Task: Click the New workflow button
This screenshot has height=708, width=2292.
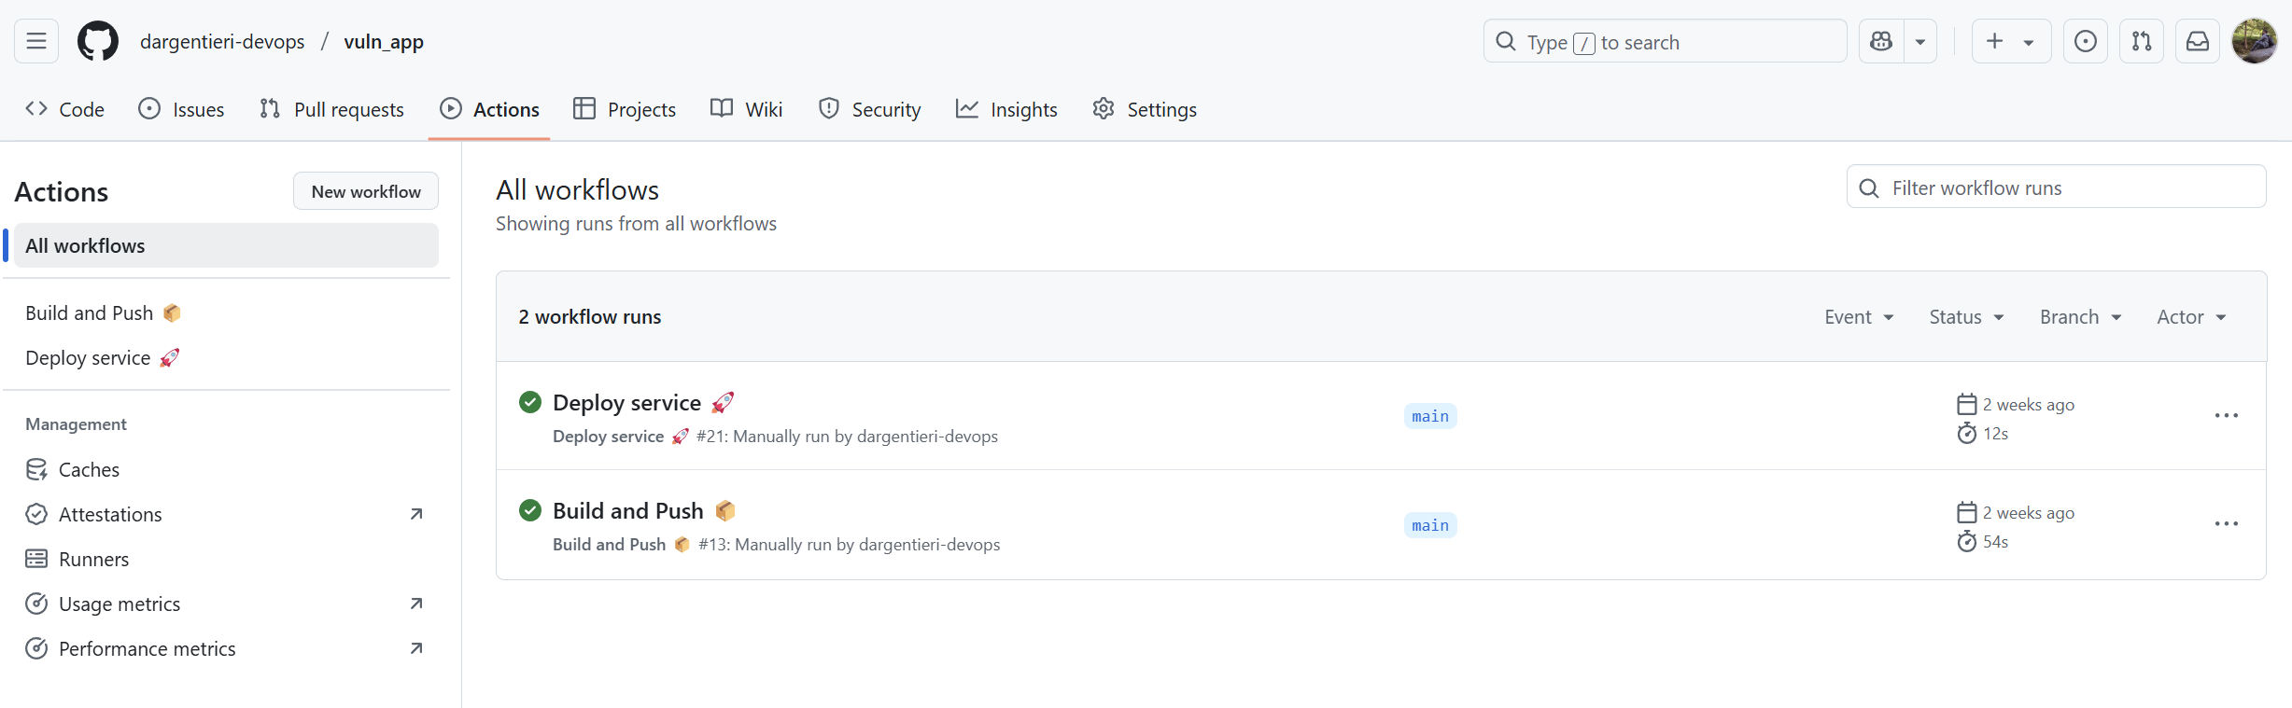Action: click(x=366, y=191)
